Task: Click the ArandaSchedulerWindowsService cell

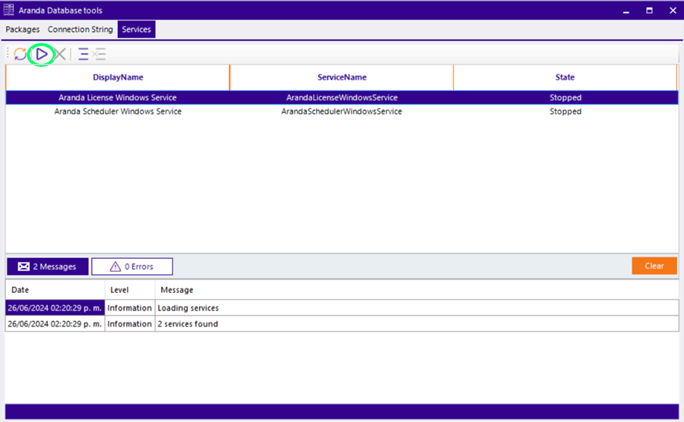Action: tap(341, 112)
